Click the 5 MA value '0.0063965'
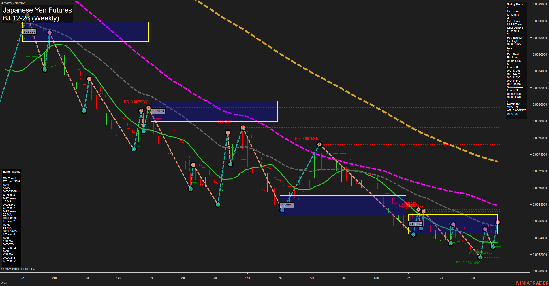The image size is (549, 286). coord(10,192)
